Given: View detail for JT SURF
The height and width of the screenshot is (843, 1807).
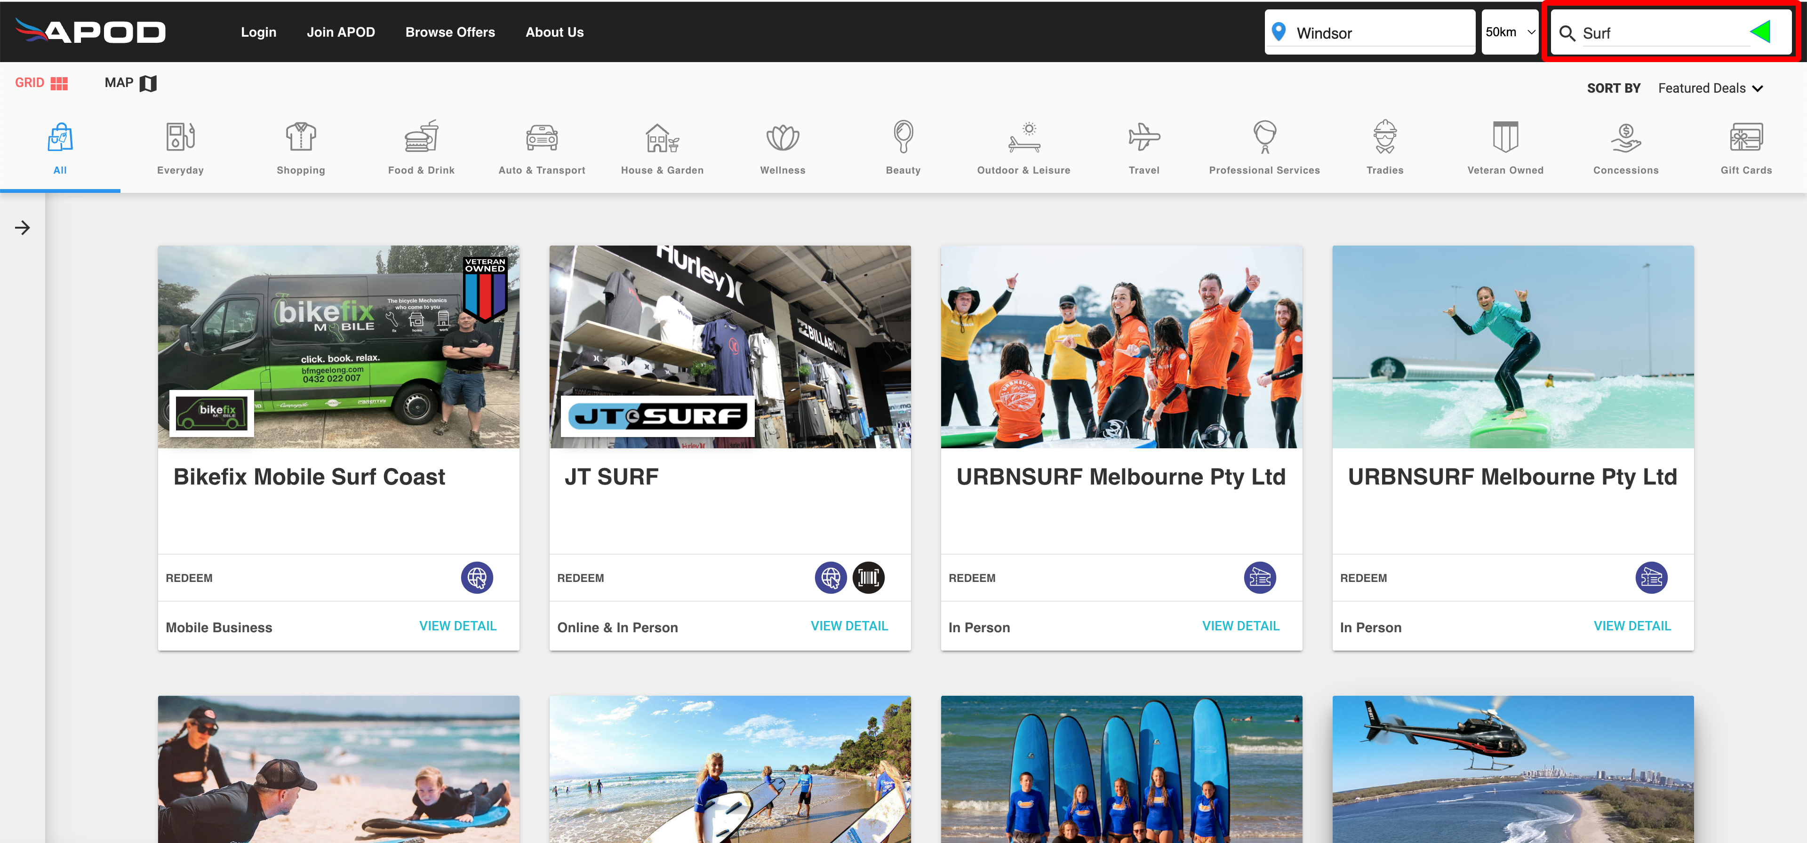Looking at the screenshot, I should 849,626.
